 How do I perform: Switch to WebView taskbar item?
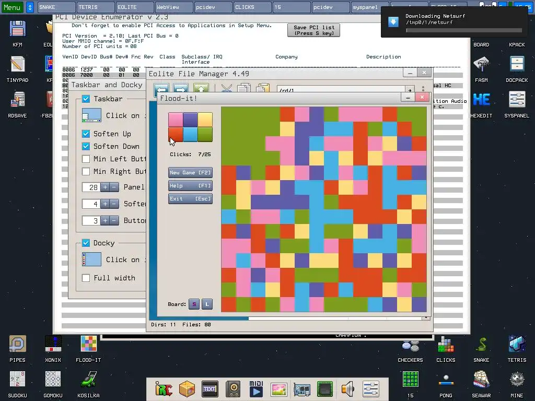(173, 7)
